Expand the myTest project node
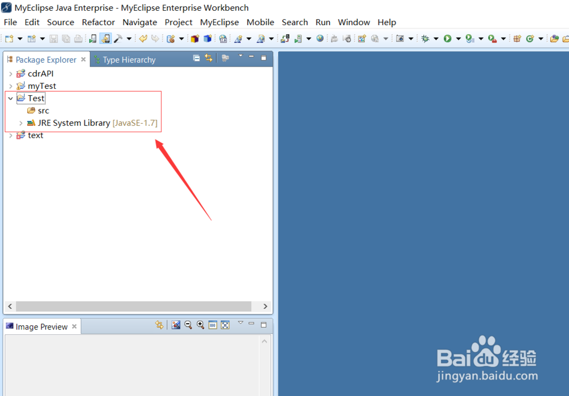569x396 pixels. pos(10,86)
